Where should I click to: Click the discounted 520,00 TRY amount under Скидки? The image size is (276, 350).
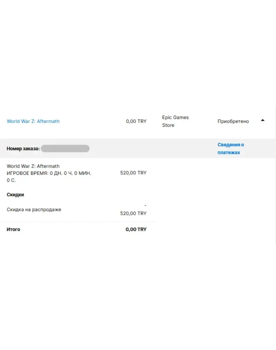133,213
